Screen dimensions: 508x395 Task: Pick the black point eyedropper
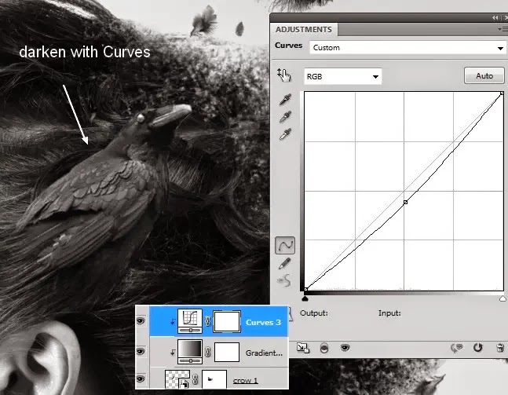pos(285,100)
